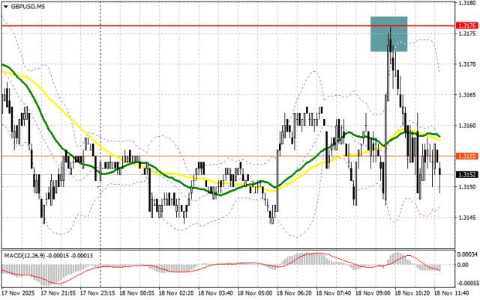Screen dimensions: 480x300
Task: Click the orange 1.3155 price level label
Action: point(467,156)
